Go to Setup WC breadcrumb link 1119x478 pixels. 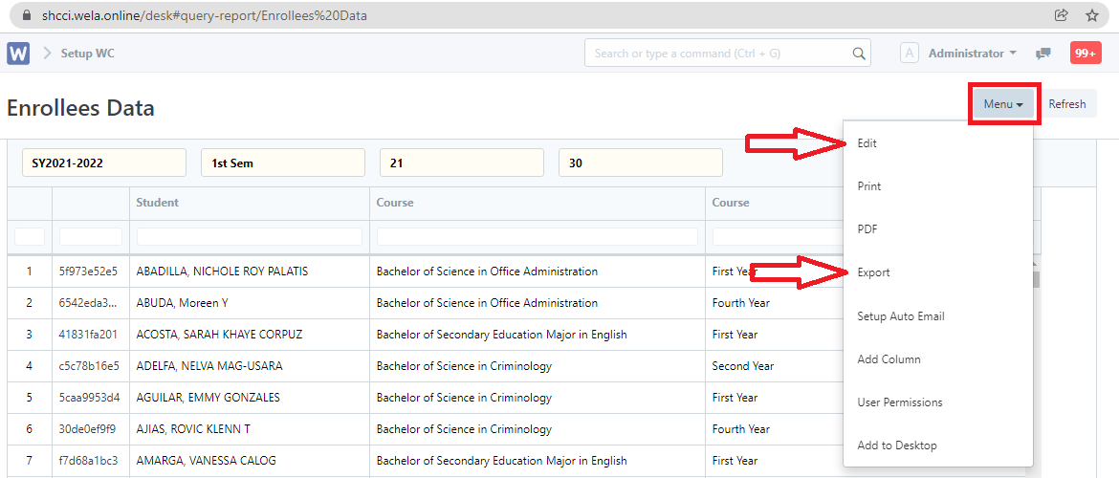click(87, 54)
